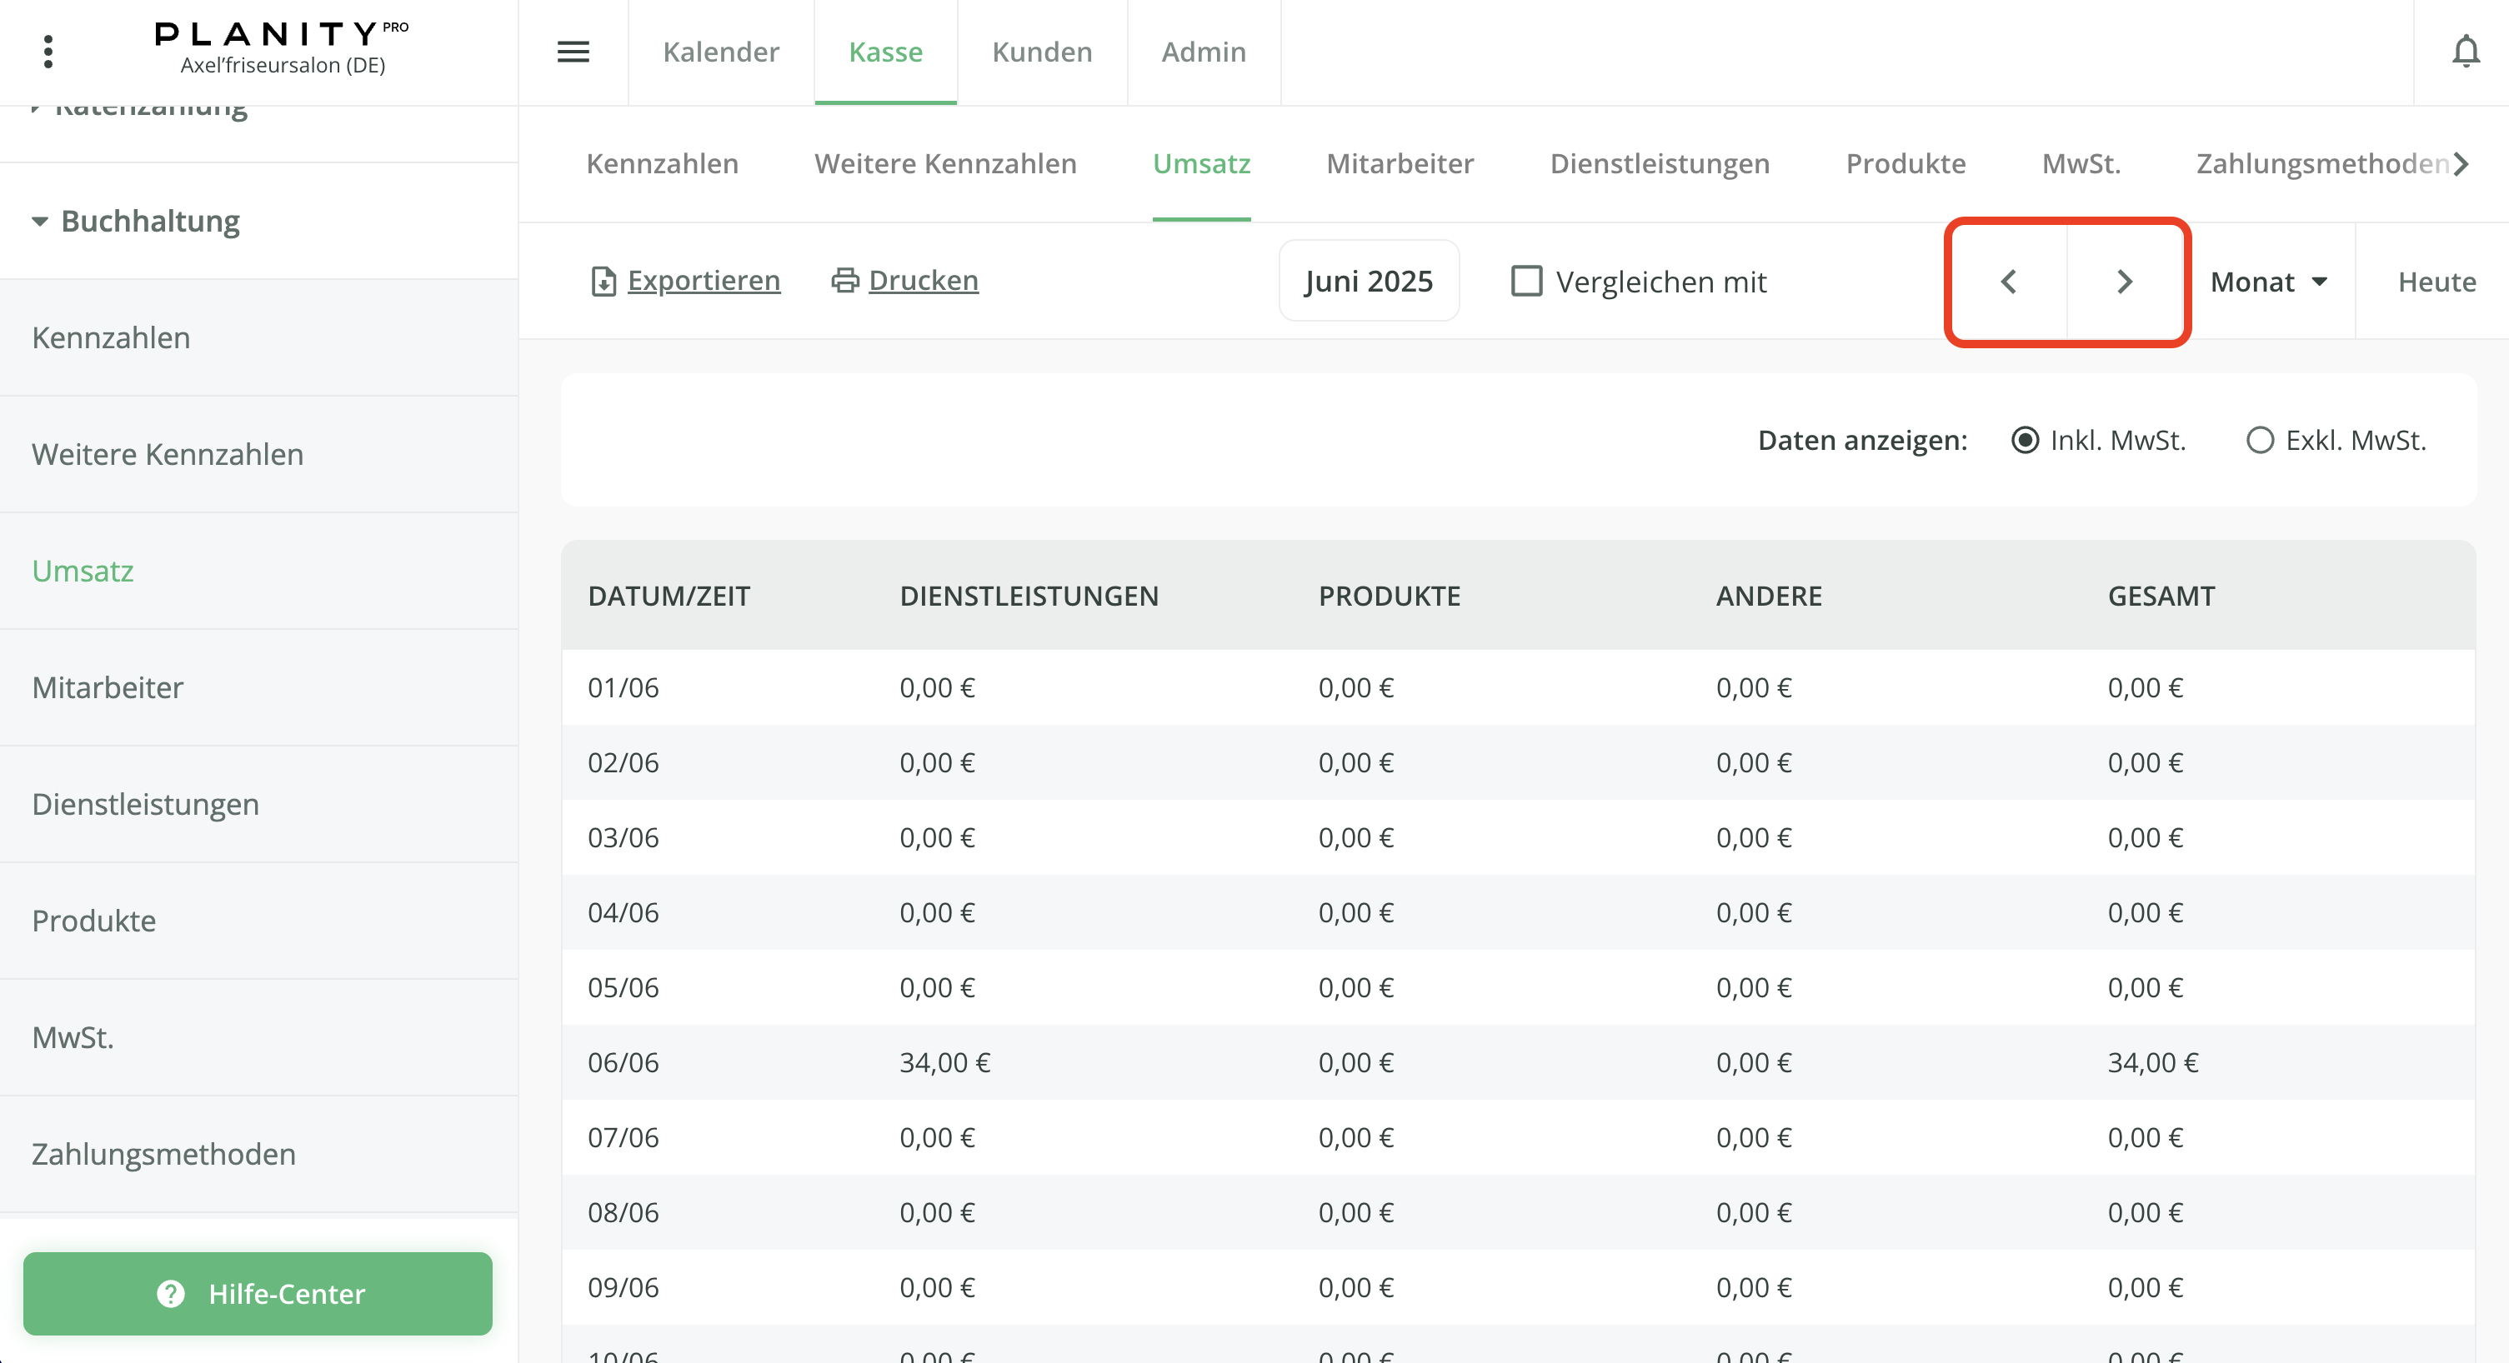This screenshot has width=2509, height=1363.
Task: Click the Heute button
Action: pyautogui.click(x=2436, y=282)
